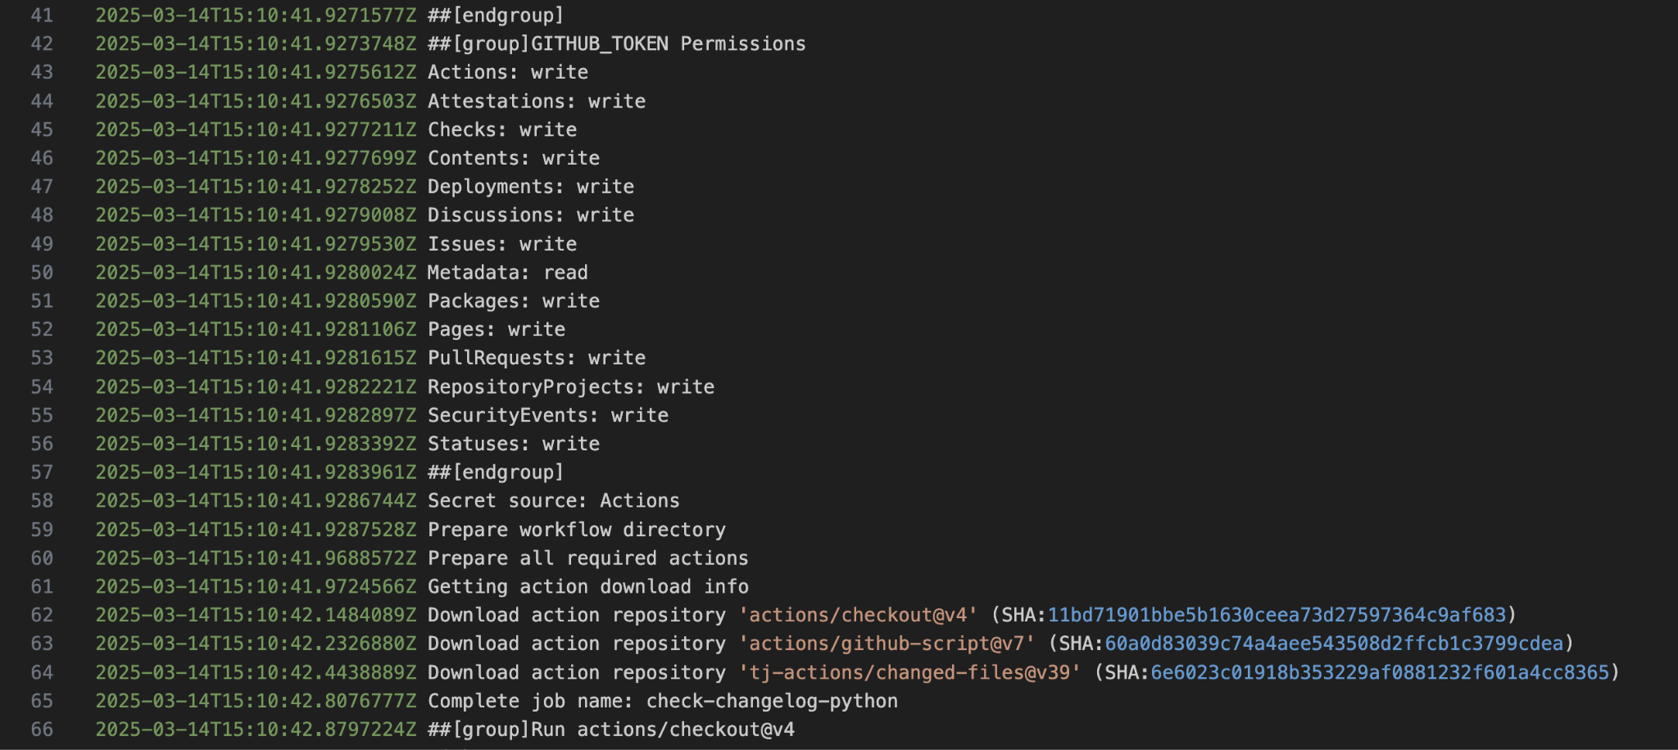Click 'Complete job name: check-changelog-python' line

(662, 701)
